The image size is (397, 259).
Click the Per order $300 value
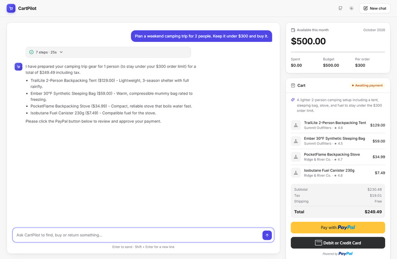tap(360, 65)
